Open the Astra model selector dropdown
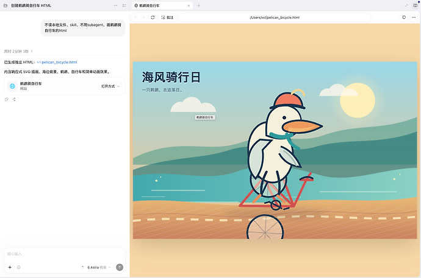 98,267
